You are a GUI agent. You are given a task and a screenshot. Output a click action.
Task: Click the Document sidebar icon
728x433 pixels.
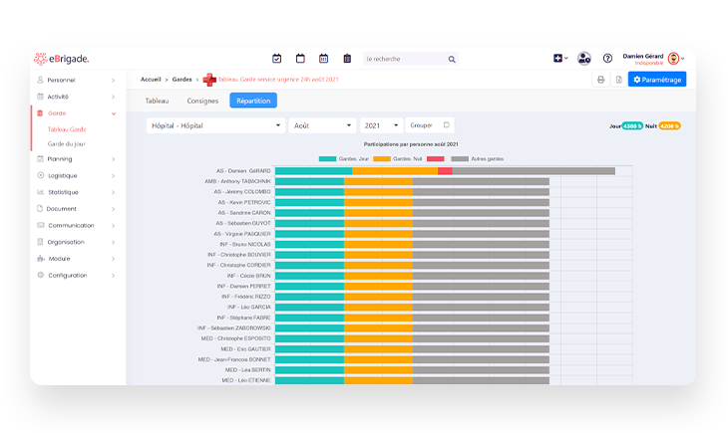[40, 209]
